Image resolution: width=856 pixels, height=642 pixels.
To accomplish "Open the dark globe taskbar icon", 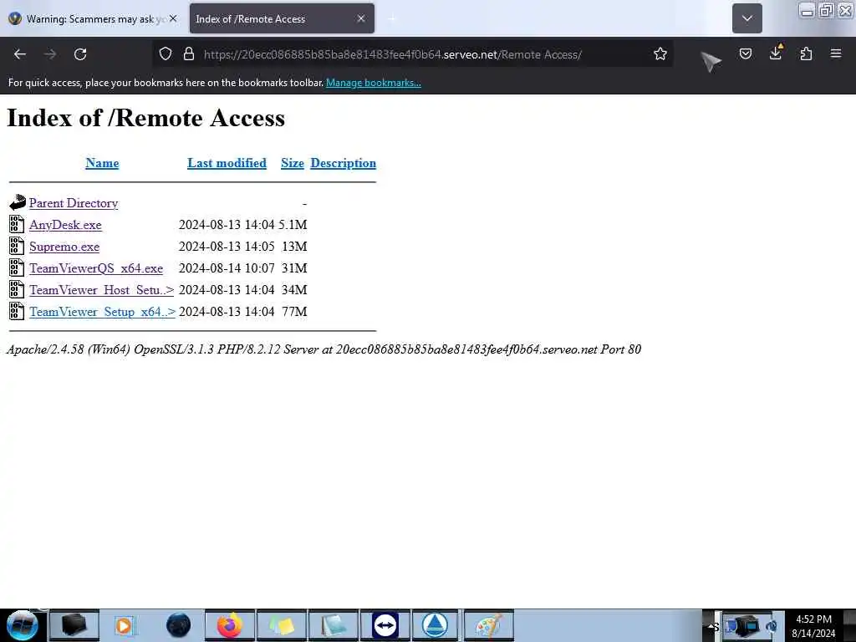I will point(179,625).
